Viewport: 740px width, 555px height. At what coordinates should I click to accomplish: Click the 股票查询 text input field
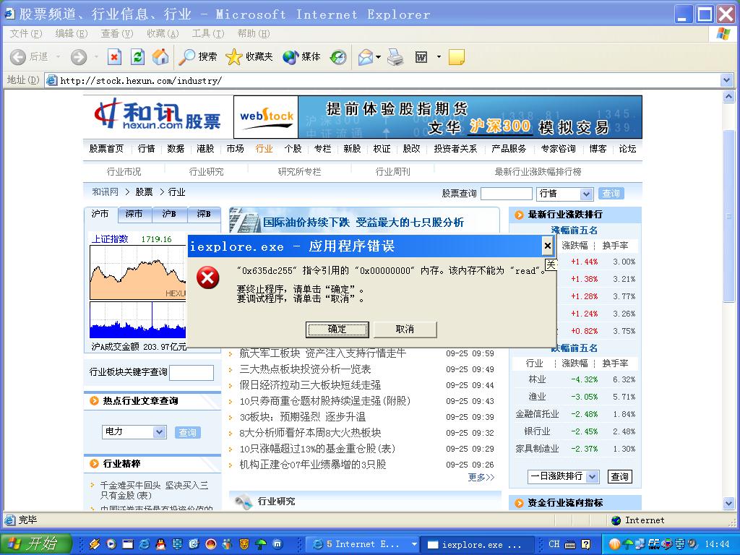507,194
